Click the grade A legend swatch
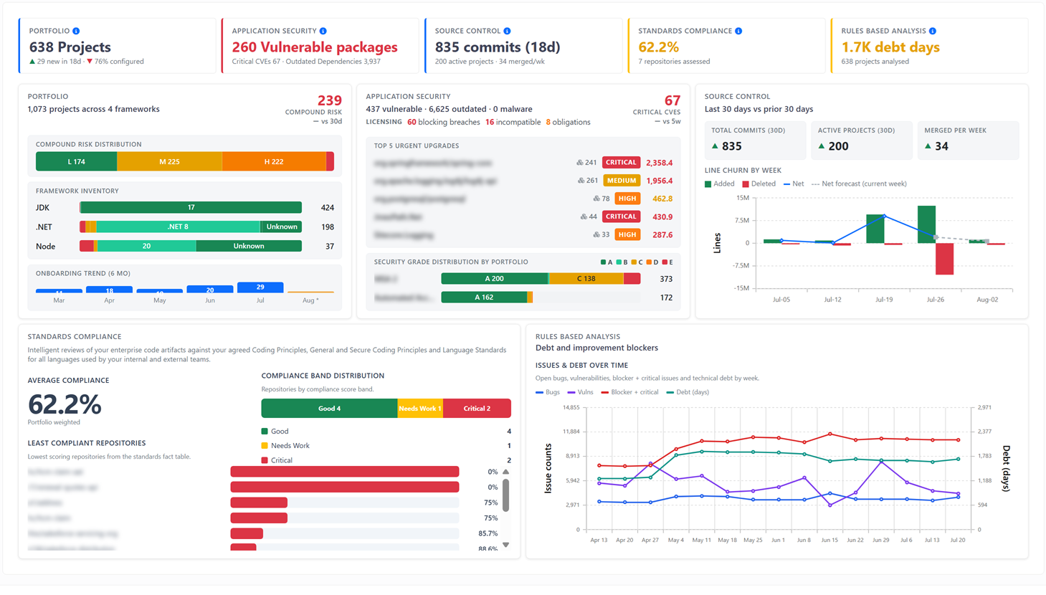Image resolution: width=1046 pixels, height=595 pixels. pyautogui.click(x=604, y=262)
